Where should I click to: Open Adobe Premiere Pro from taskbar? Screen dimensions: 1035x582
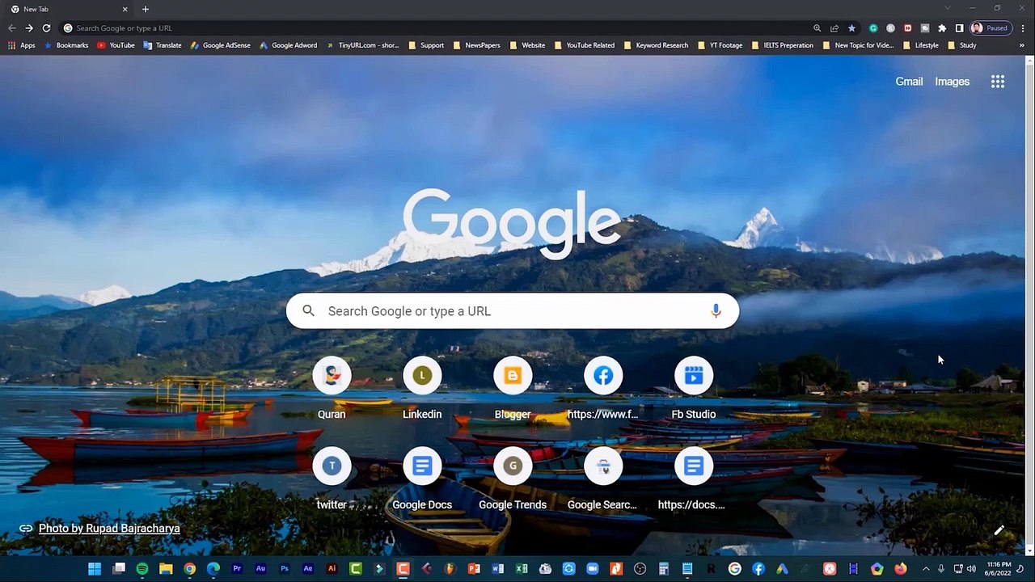(x=237, y=569)
